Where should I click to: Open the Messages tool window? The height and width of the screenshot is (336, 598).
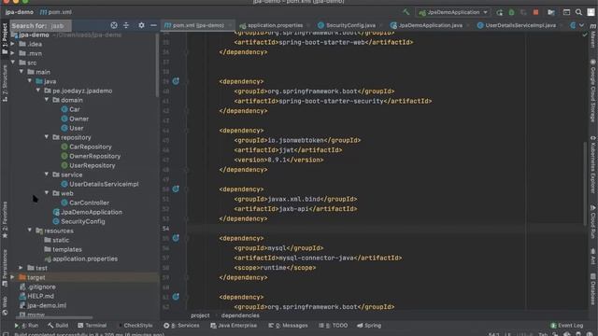pos(289,326)
